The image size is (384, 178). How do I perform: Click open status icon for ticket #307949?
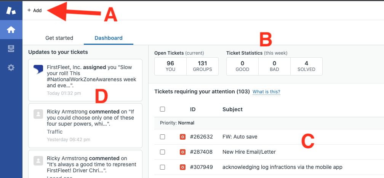tap(182, 167)
